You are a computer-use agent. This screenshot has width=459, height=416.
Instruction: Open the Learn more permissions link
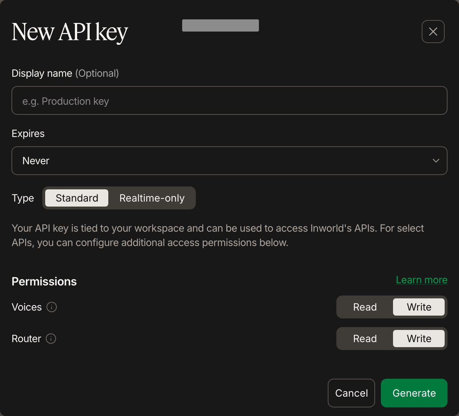point(422,280)
